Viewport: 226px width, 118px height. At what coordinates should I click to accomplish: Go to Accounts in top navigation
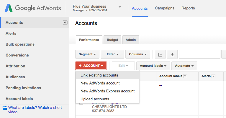pyautogui.click(x=140, y=8)
